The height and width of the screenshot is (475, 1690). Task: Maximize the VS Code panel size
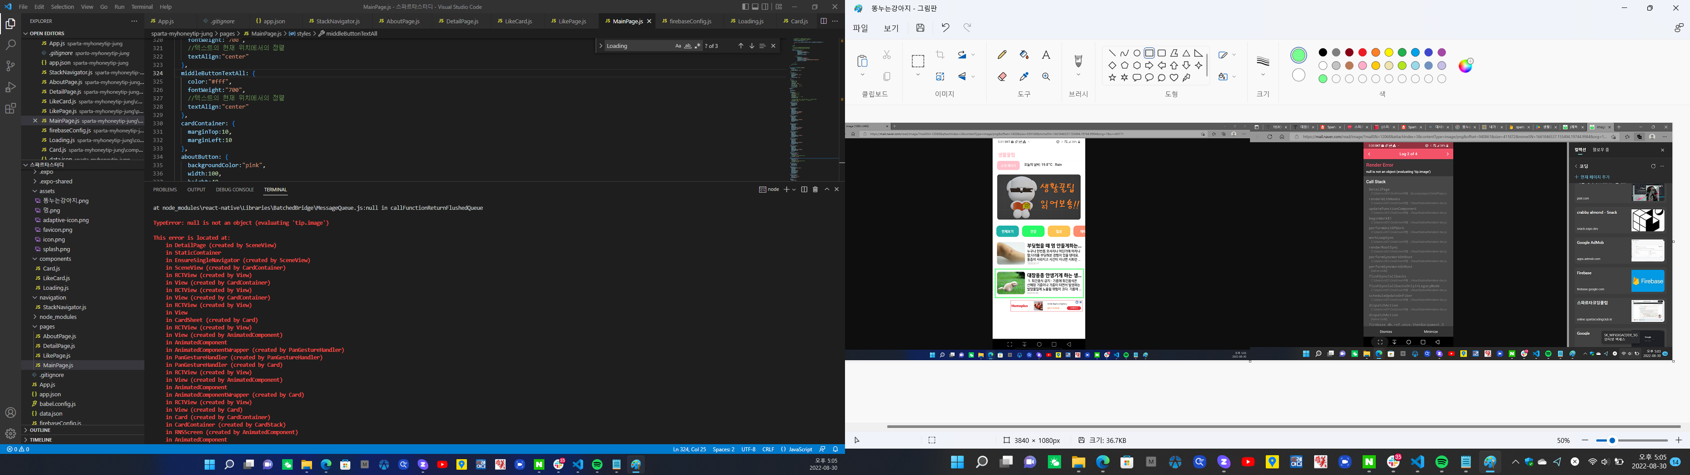coord(827,190)
